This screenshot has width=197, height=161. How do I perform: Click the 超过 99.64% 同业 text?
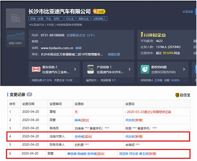point(168,53)
